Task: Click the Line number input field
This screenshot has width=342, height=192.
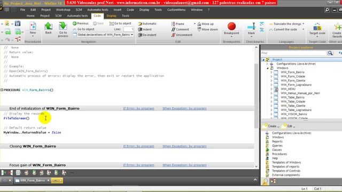Action: click(x=128, y=29)
